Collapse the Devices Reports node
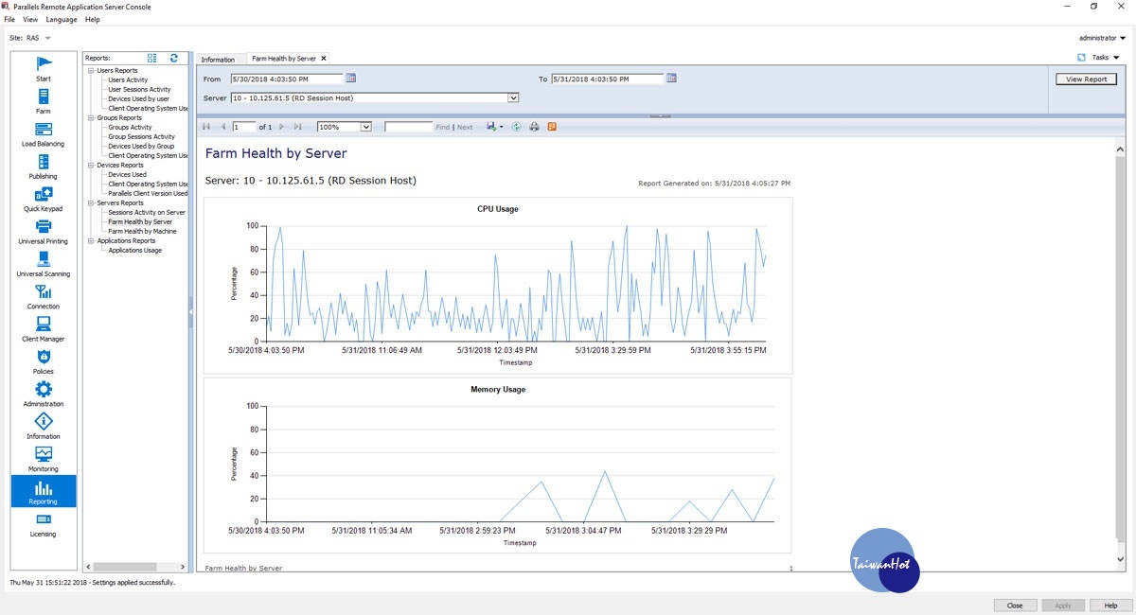 pyautogui.click(x=92, y=166)
